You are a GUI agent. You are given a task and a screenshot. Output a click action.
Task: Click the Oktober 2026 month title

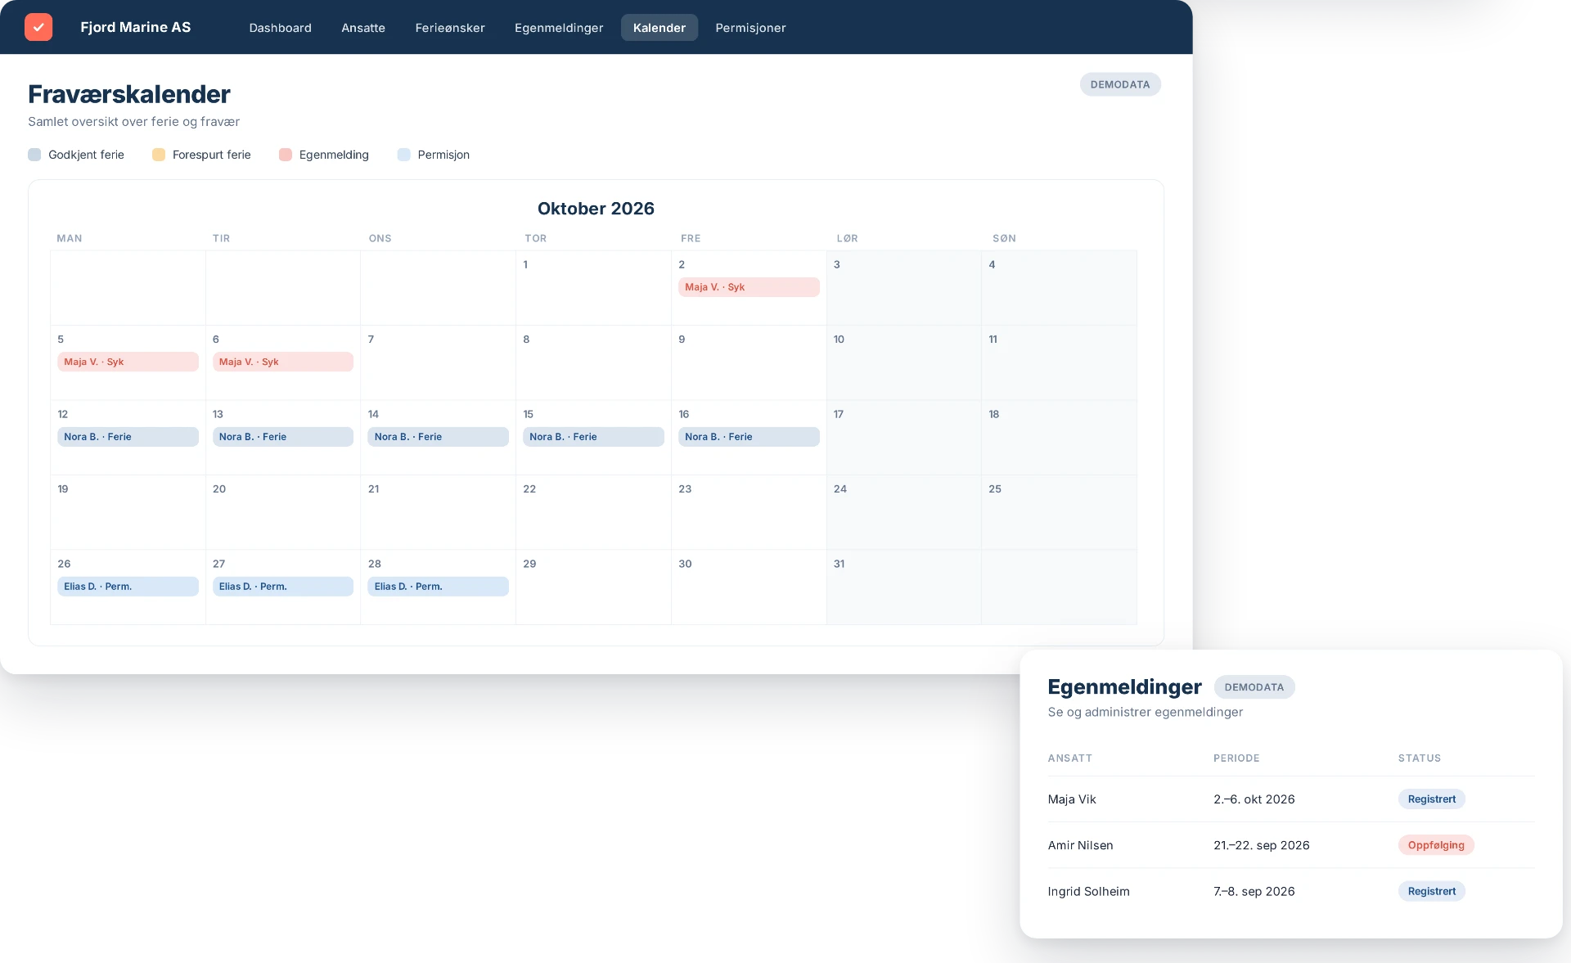[596, 209]
